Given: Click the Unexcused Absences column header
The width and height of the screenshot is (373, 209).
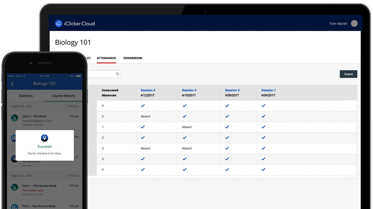Looking at the screenshot, I should [110, 93].
